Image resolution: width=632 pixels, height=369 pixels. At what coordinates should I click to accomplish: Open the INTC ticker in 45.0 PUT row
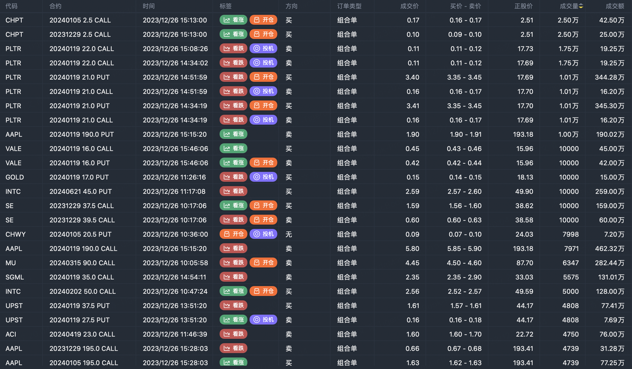coord(13,191)
